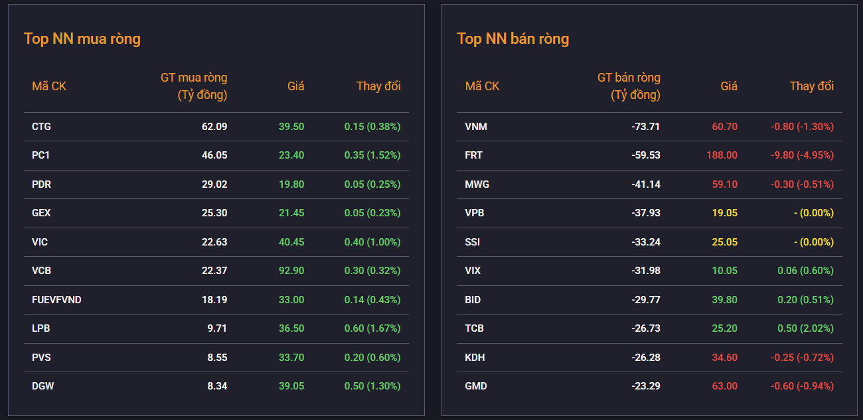Open the SSI stock code
863x420 pixels.
pyautogui.click(x=473, y=242)
